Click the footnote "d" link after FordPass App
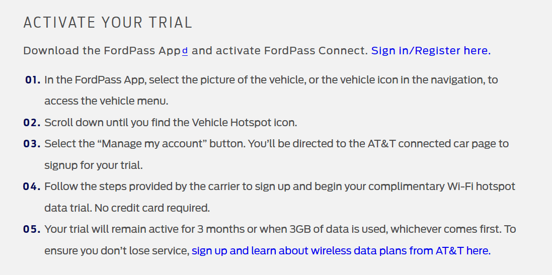552x275 pixels. 185,51
